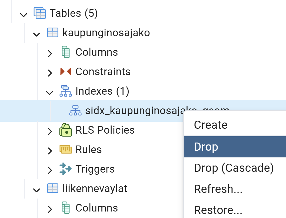Screen dimensions: 286x218
Task: Click the sidx_kaupunginosajako_geom index icon
Action: tap(75, 110)
